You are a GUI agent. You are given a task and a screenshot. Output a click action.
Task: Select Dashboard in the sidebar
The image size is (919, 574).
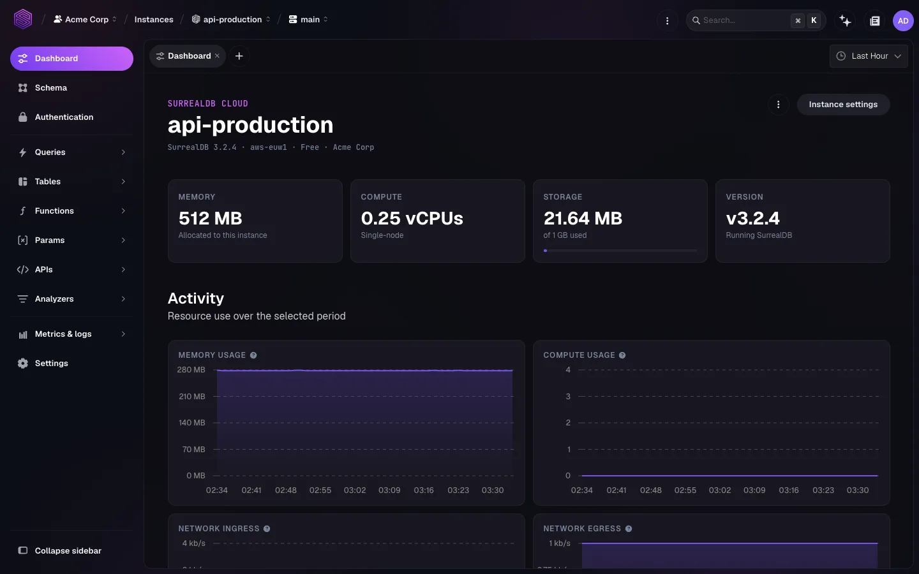click(71, 59)
